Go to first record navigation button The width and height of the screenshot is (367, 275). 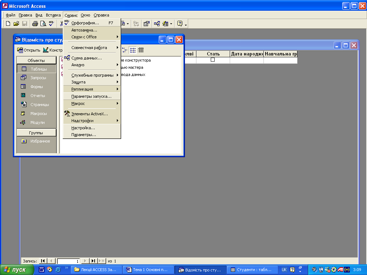(43, 261)
